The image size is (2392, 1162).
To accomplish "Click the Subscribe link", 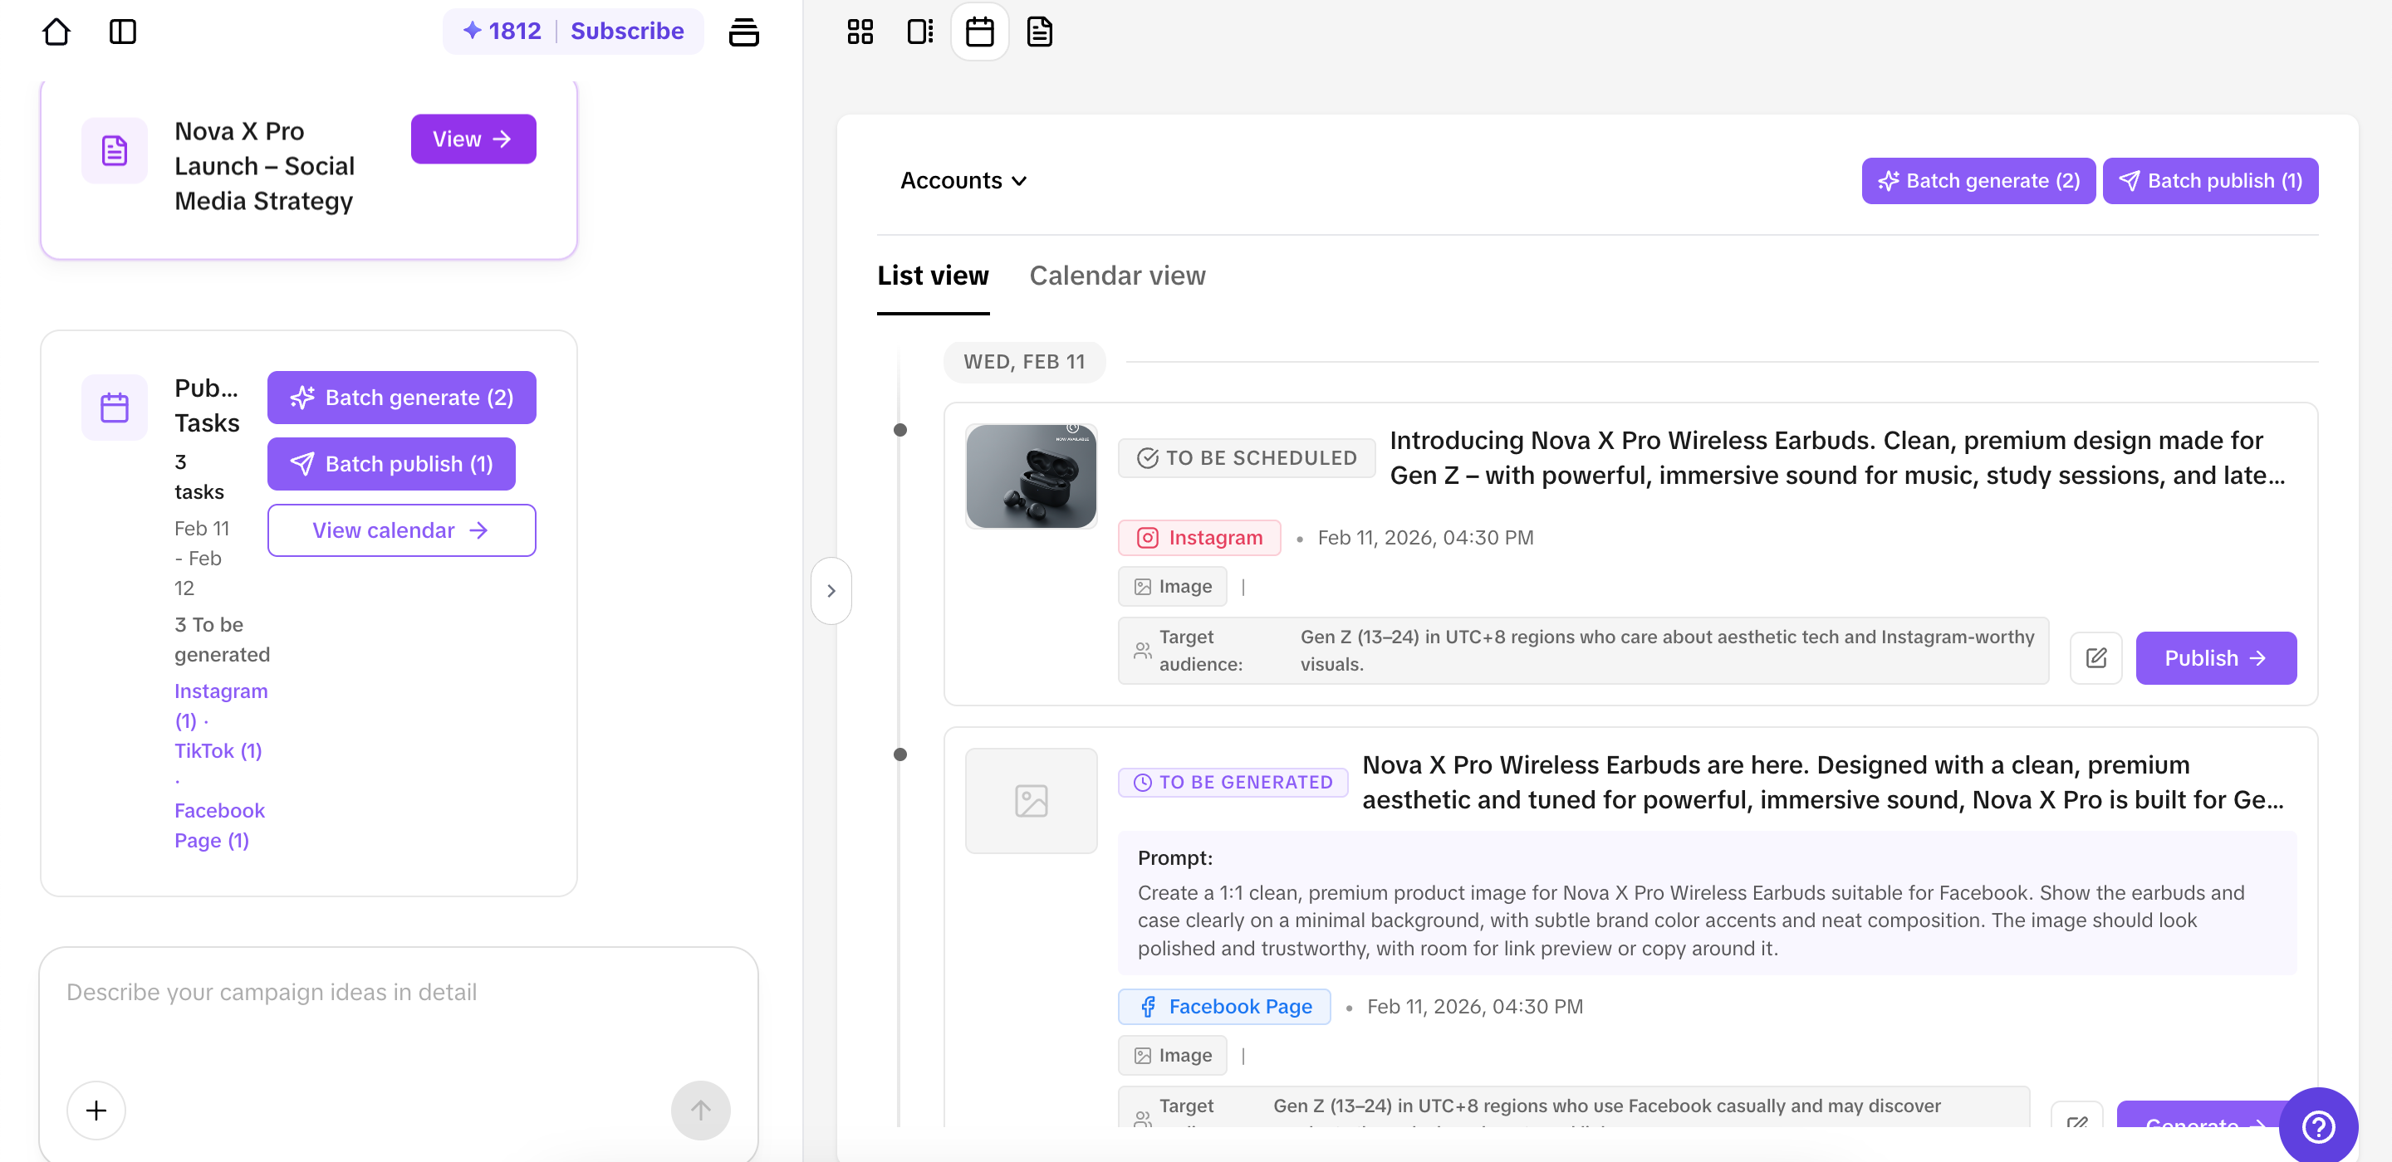I will coord(627,31).
